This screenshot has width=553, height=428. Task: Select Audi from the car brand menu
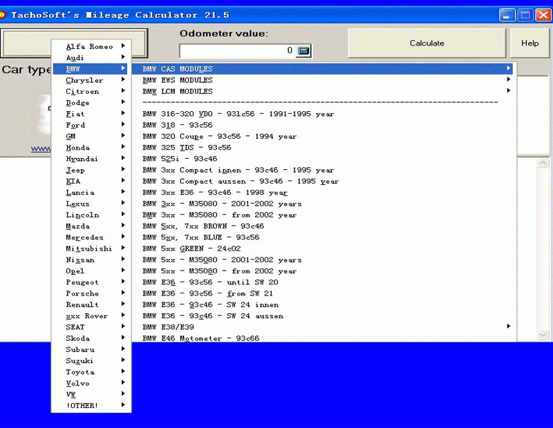coord(75,58)
